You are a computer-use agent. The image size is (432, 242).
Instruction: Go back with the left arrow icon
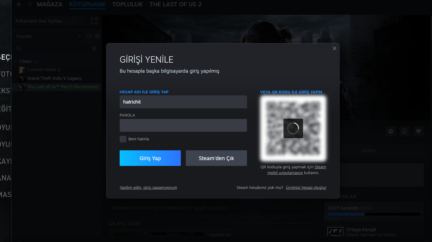pos(19,4)
